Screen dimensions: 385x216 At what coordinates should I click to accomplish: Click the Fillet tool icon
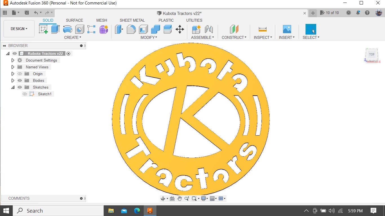[131, 29]
